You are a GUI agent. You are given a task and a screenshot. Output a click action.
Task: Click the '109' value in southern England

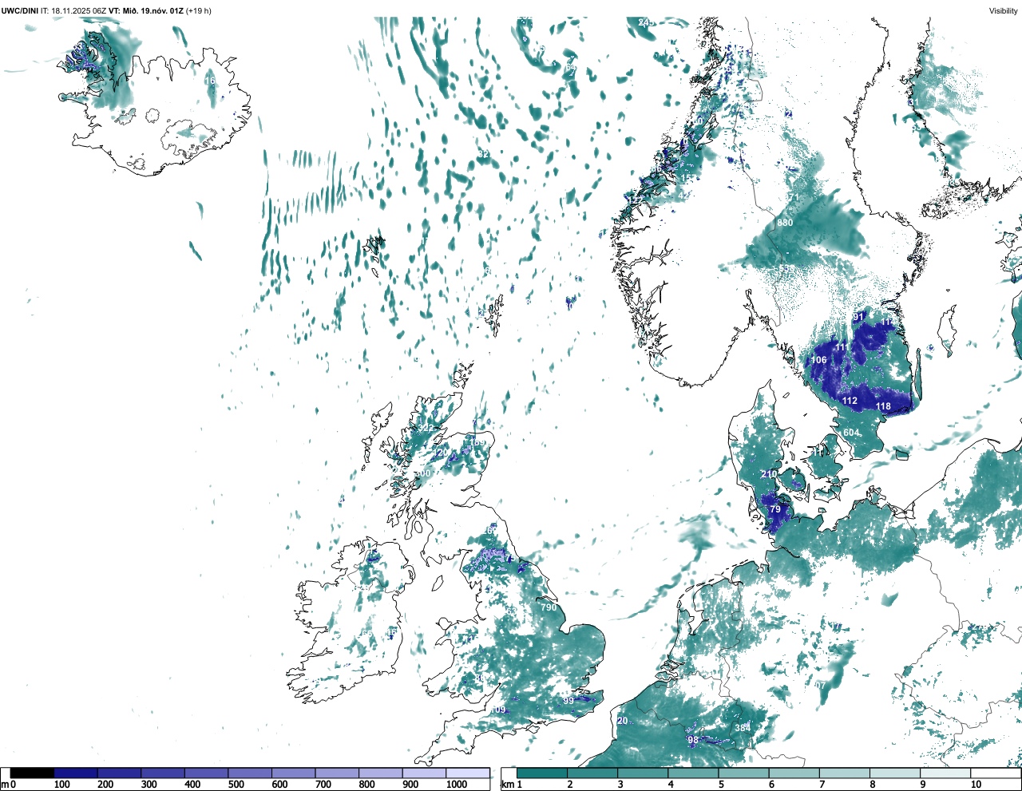click(498, 710)
